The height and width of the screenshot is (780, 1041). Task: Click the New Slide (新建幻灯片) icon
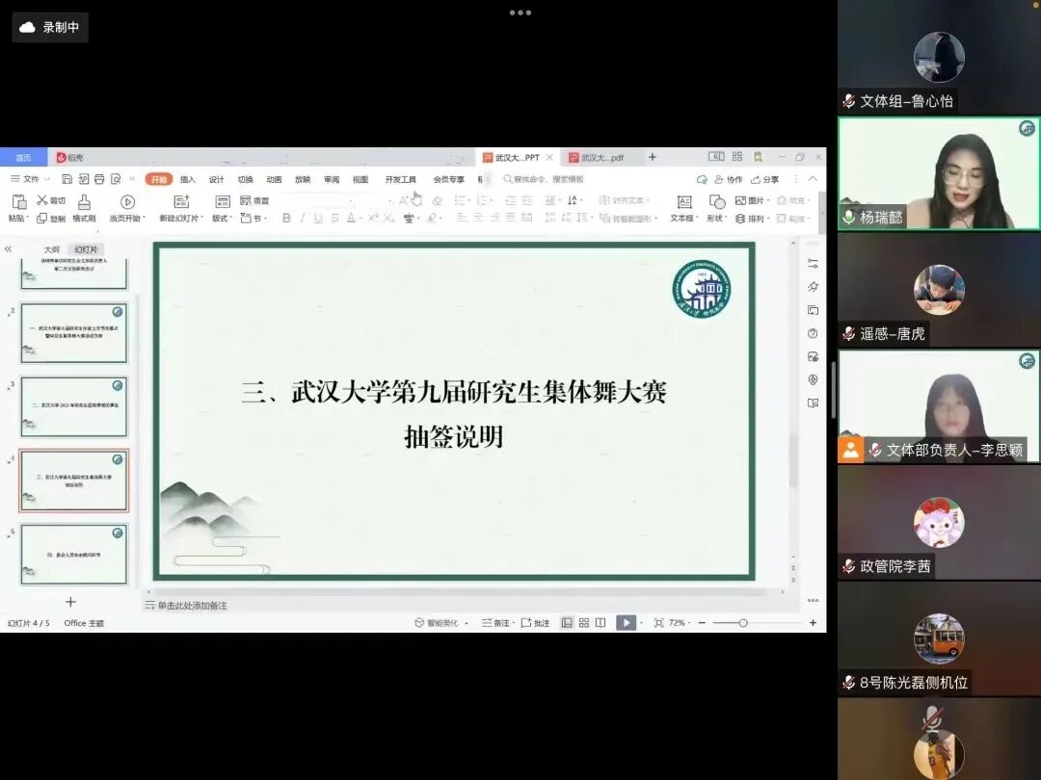(x=181, y=201)
